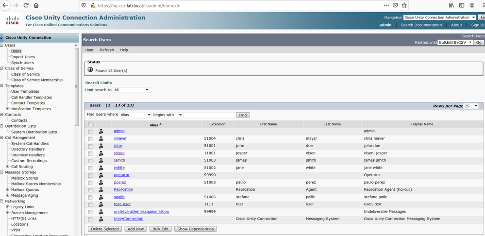This screenshot has height=236, width=485.
Task: Click the Find button
Action: (243, 115)
